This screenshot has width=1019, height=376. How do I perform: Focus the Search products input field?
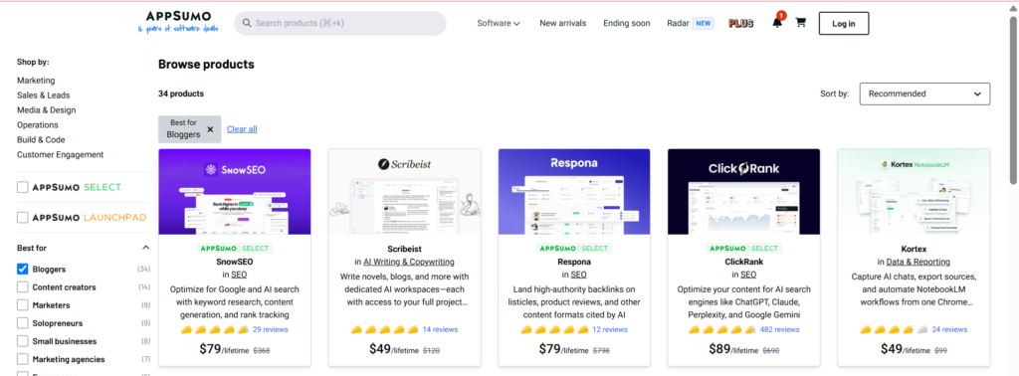click(340, 23)
